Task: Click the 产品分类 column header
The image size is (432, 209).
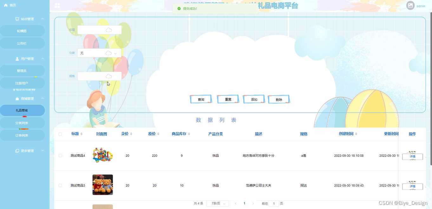Action: 216,134
